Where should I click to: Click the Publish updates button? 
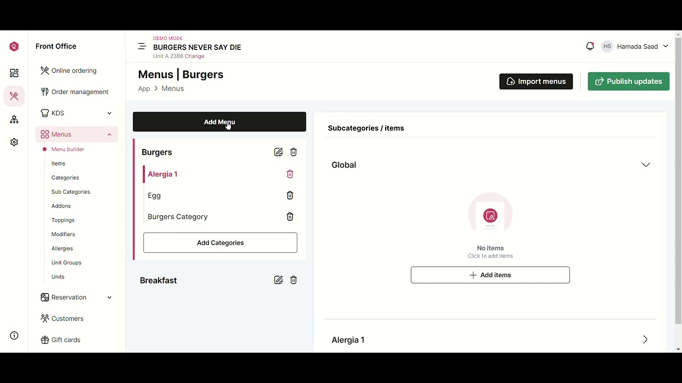click(x=629, y=81)
